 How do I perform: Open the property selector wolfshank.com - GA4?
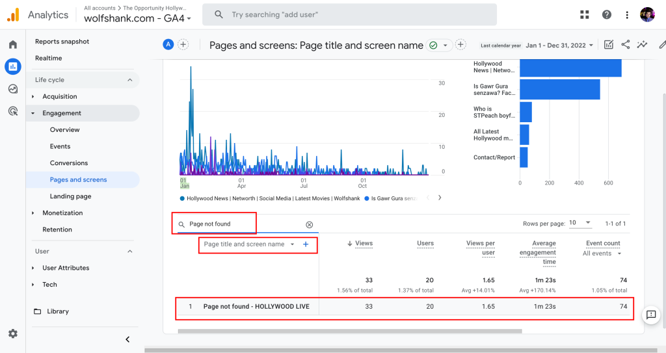pyautogui.click(x=138, y=19)
